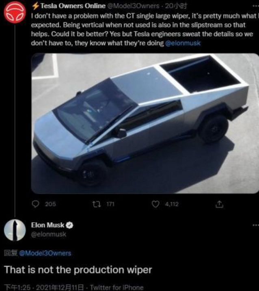Viewport: 259px width, 291px height.
Task: Click the @Model3Owners handle in header
Action: tap(133, 6)
